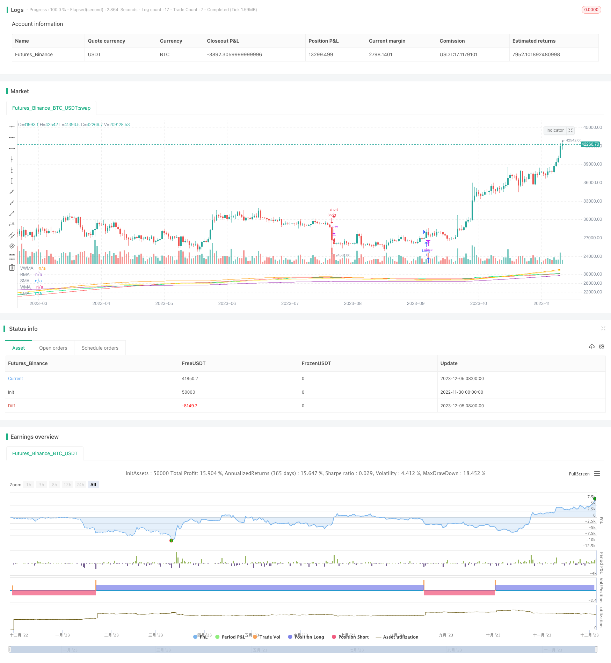Click the VWMA indicator label
Viewport: 611px width, 663px height.
coord(27,268)
